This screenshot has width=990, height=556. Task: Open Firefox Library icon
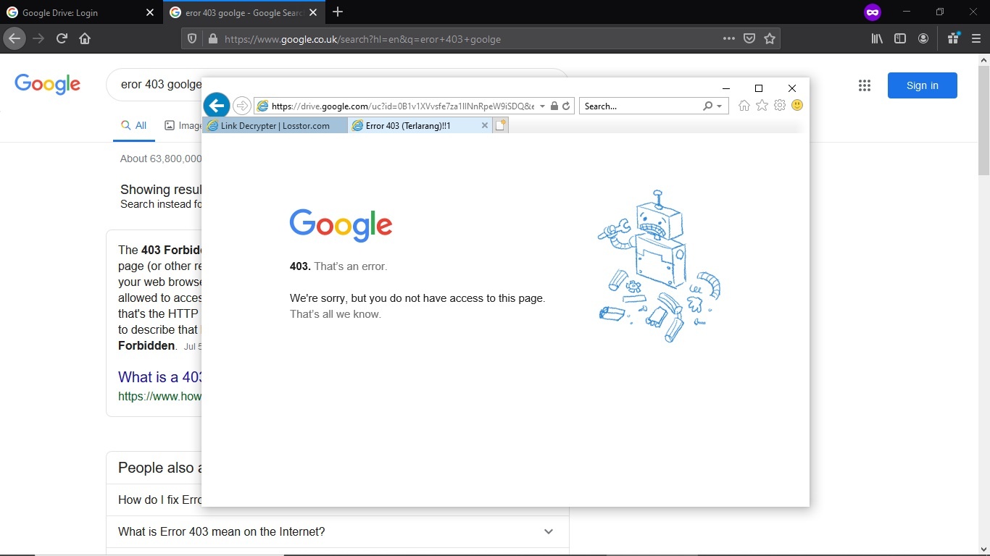click(877, 39)
